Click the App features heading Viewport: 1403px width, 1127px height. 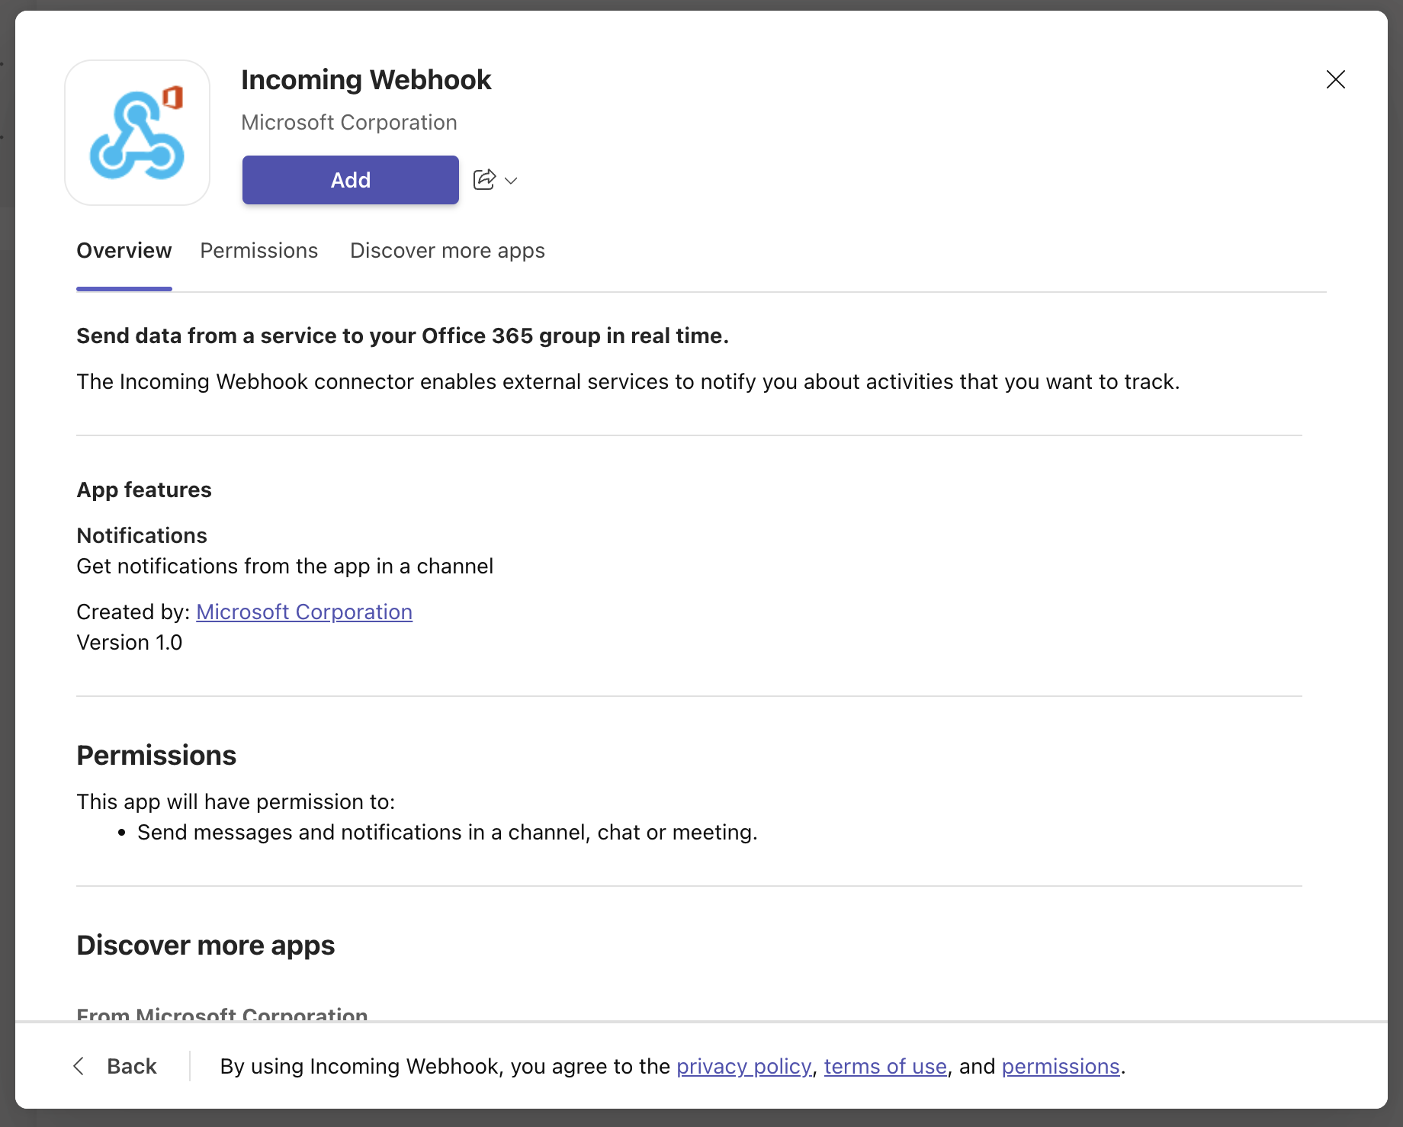tap(144, 490)
